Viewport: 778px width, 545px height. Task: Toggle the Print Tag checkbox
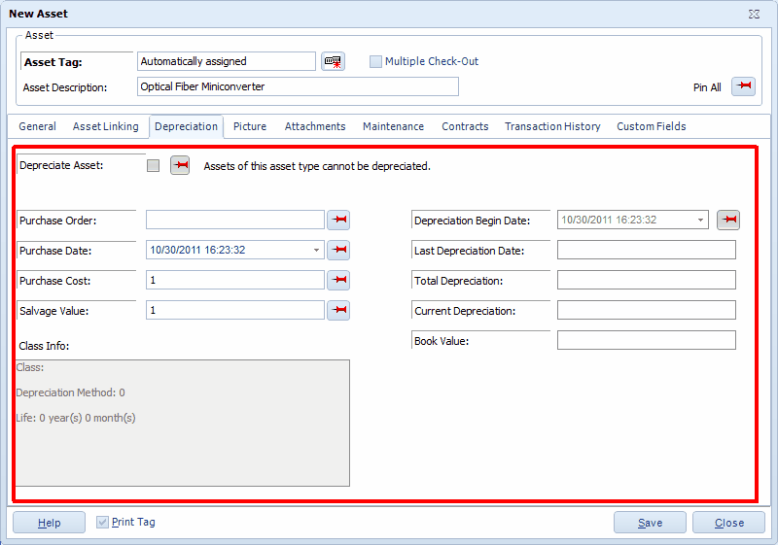(x=102, y=522)
